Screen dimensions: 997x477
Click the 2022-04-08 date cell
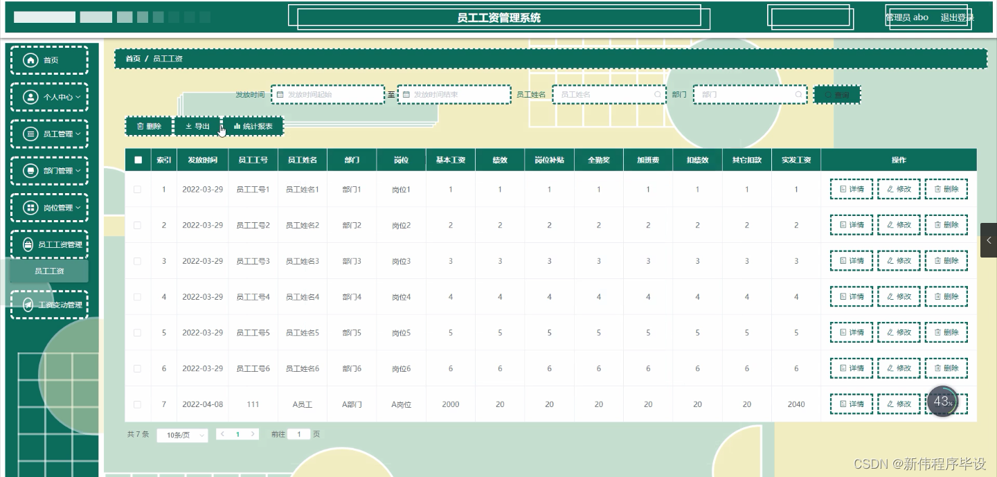click(x=203, y=404)
